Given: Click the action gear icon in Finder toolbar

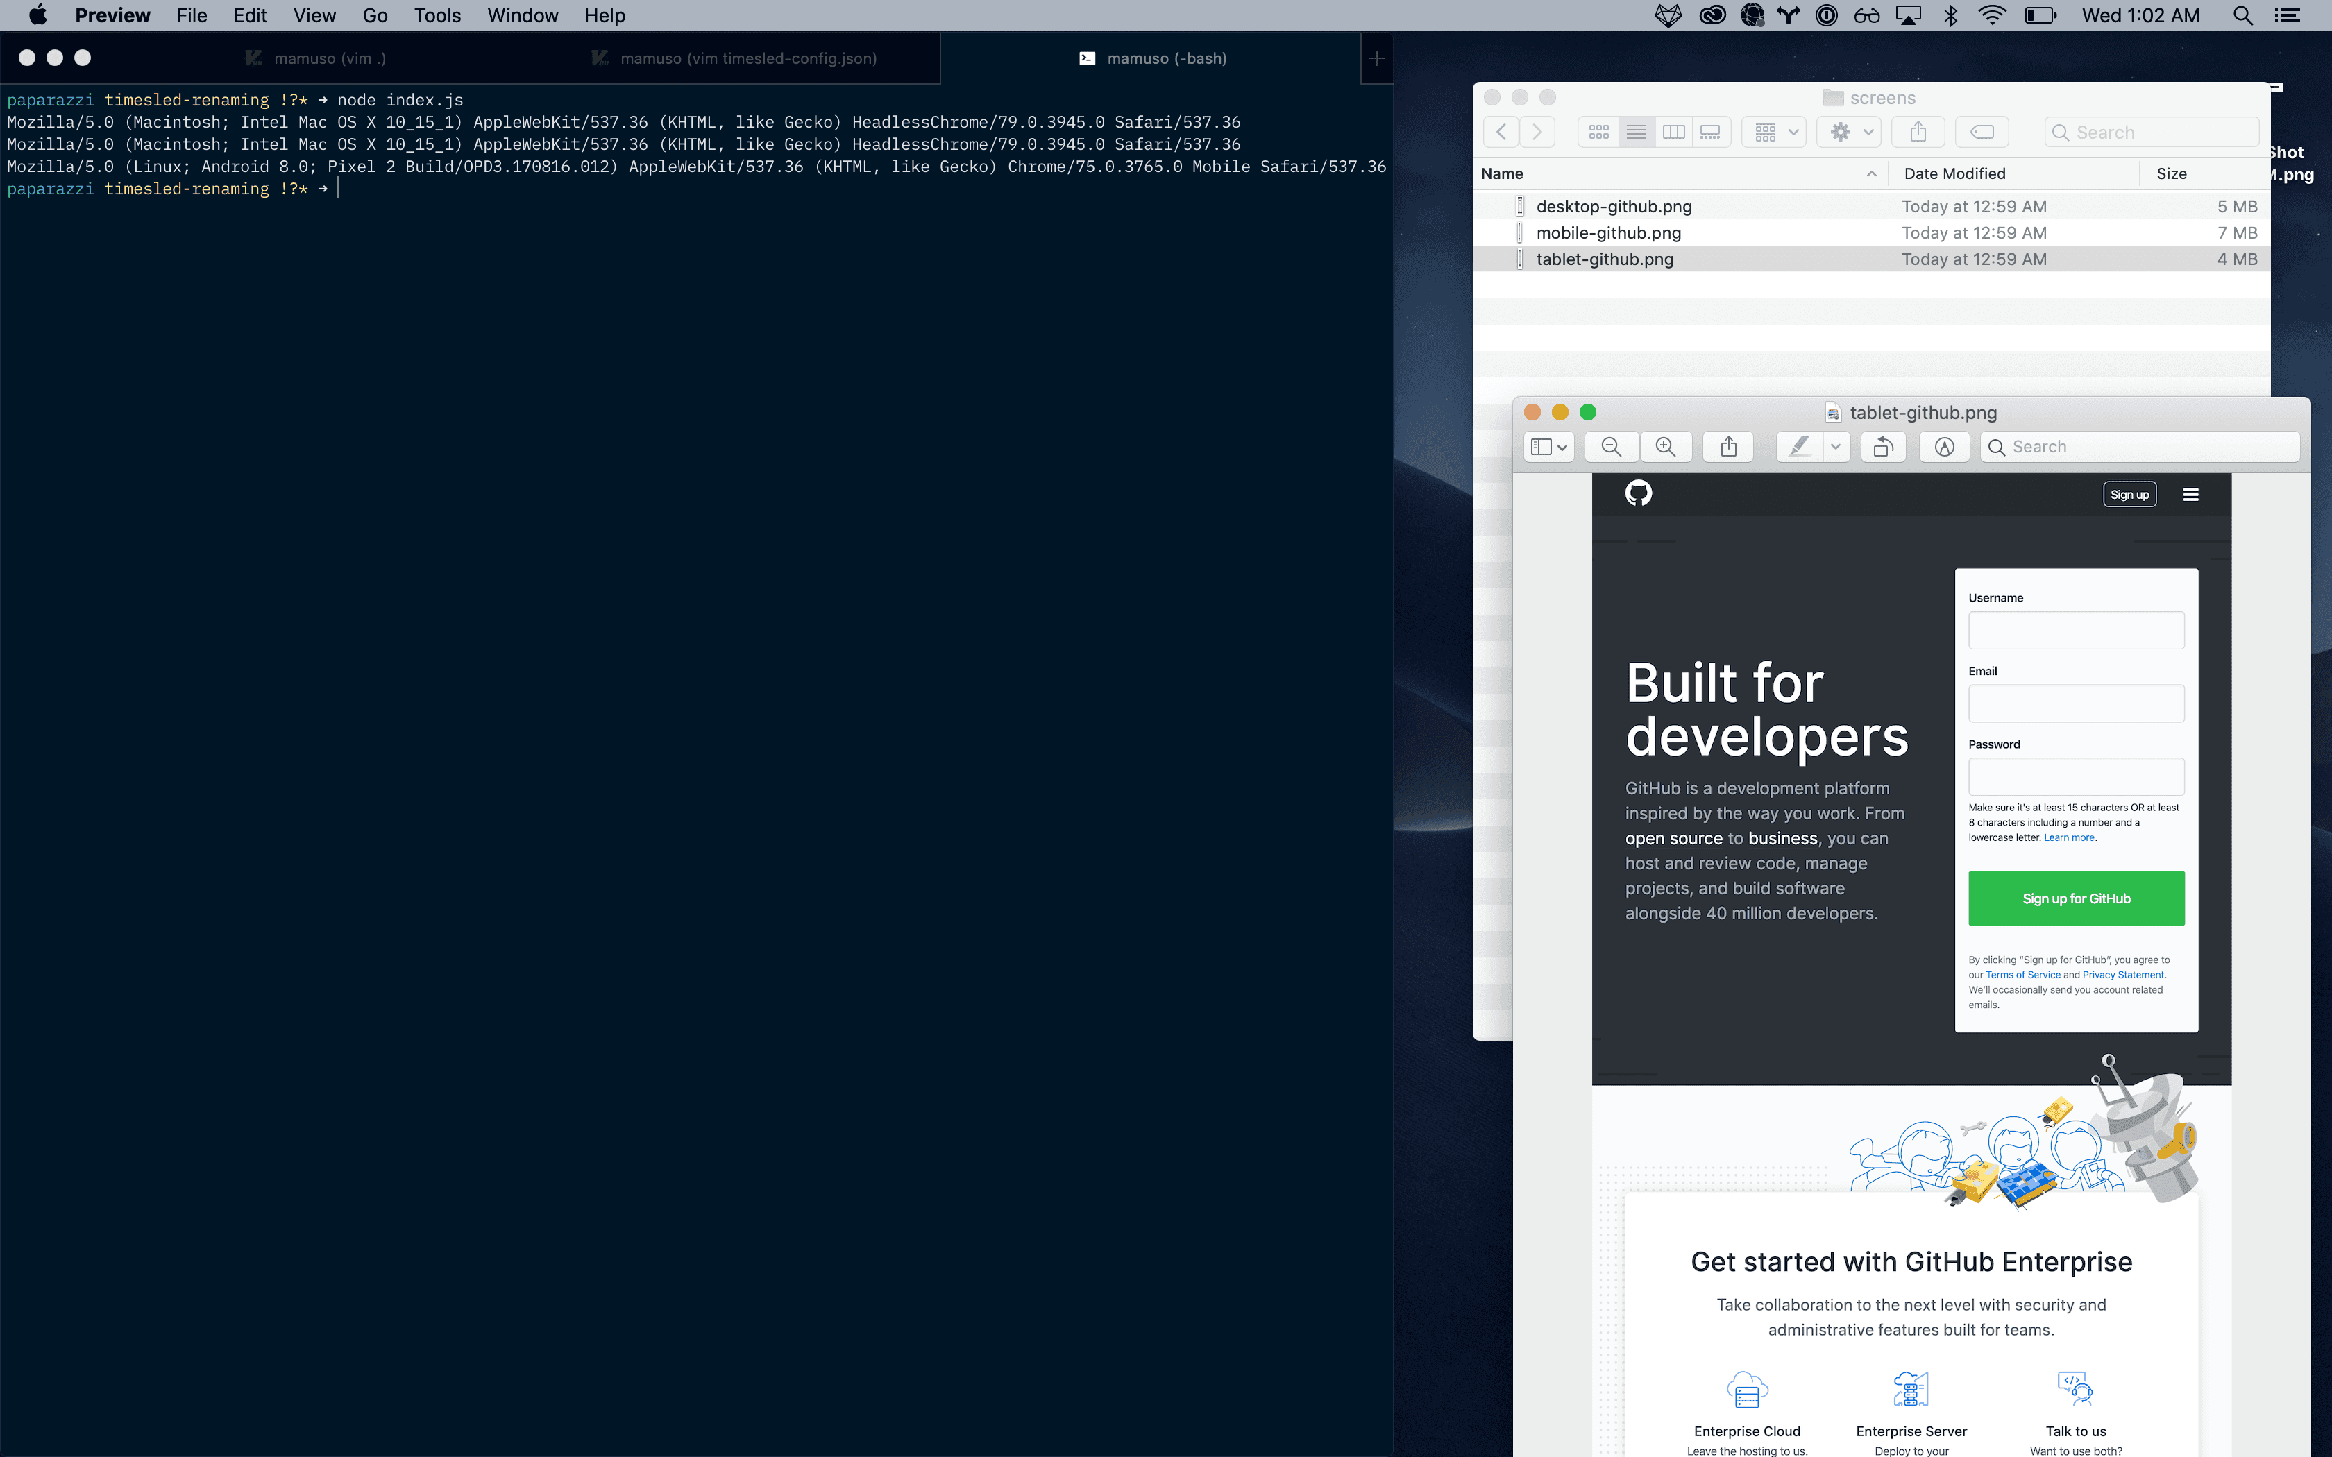Looking at the screenshot, I should (1842, 131).
